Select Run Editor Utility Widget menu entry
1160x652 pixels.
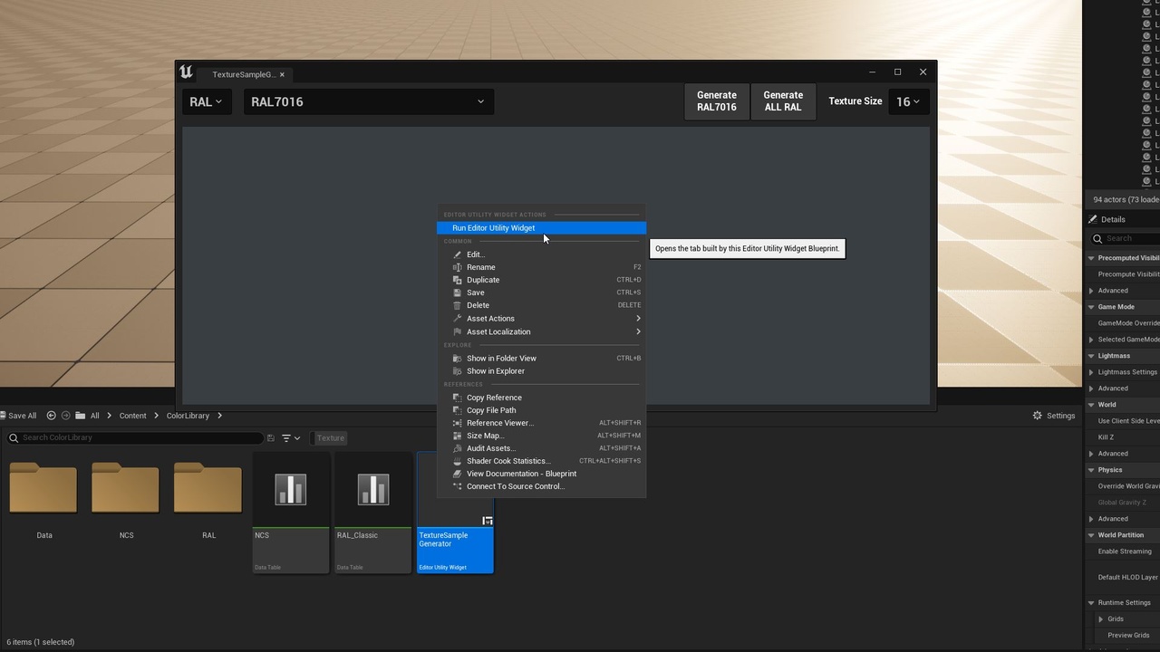click(541, 228)
